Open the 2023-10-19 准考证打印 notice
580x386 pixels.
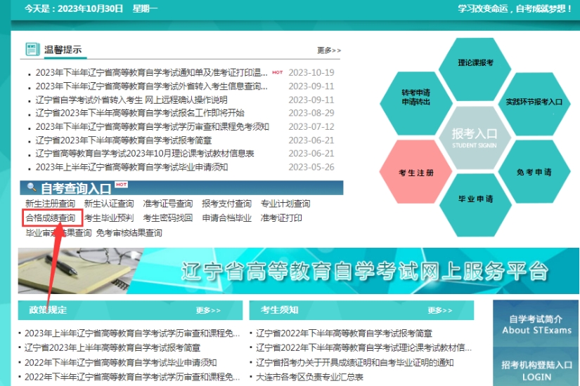click(151, 72)
